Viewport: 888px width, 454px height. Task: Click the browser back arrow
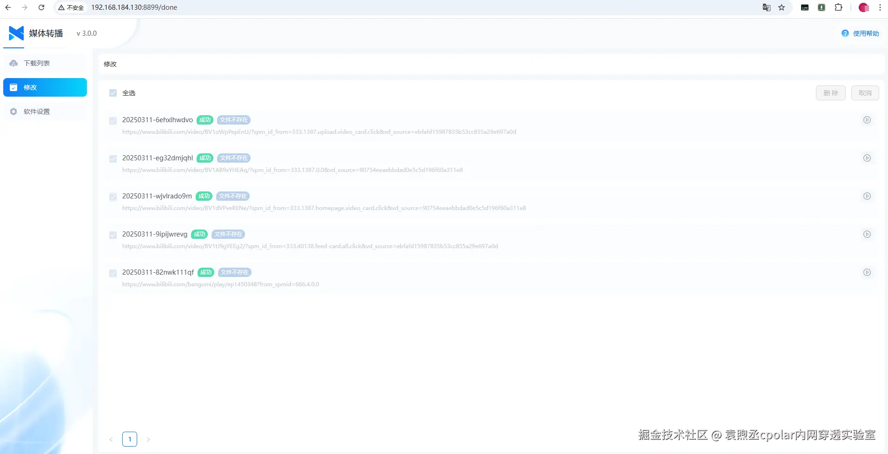(8, 7)
